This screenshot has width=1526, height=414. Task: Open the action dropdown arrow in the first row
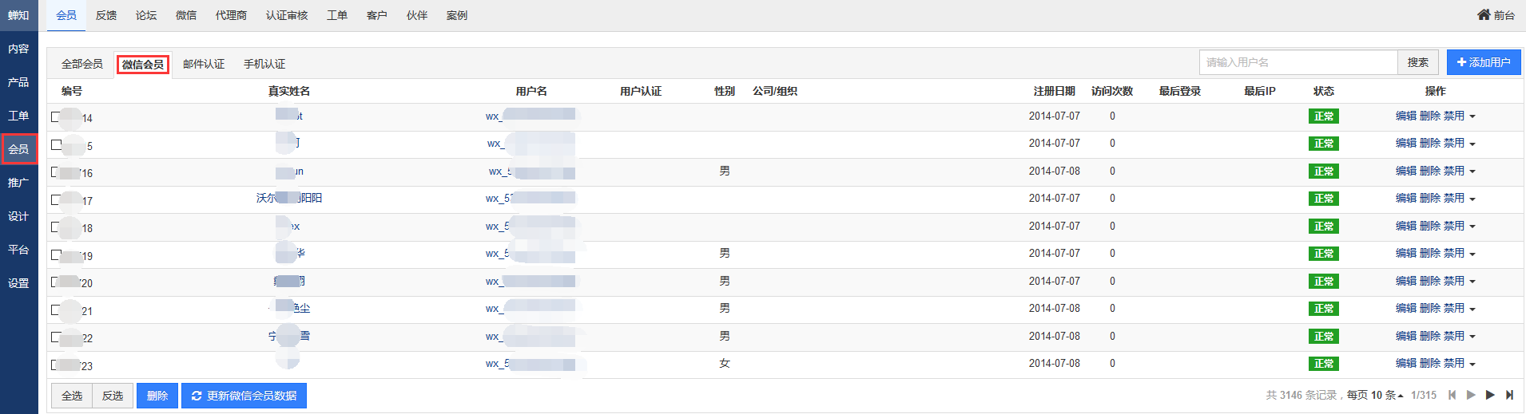pyautogui.click(x=1472, y=116)
